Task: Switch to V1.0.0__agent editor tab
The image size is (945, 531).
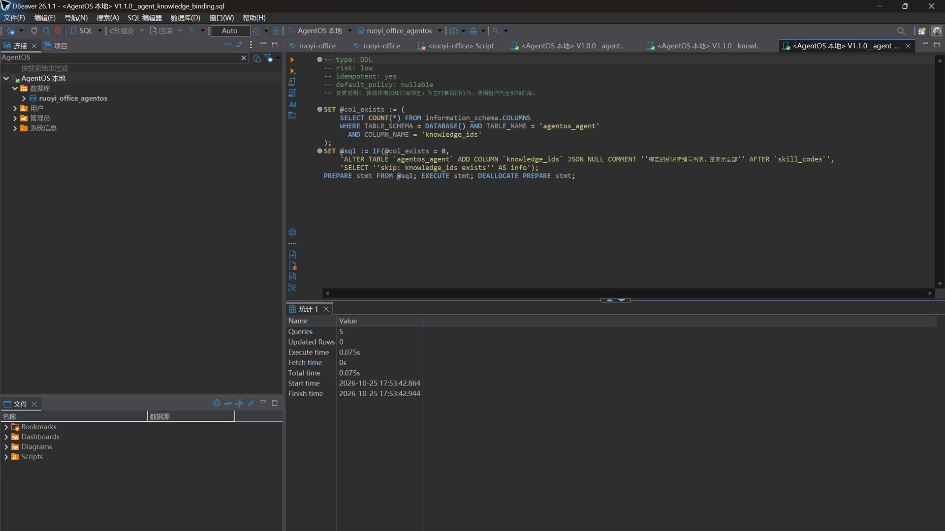Action: [568, 46]
